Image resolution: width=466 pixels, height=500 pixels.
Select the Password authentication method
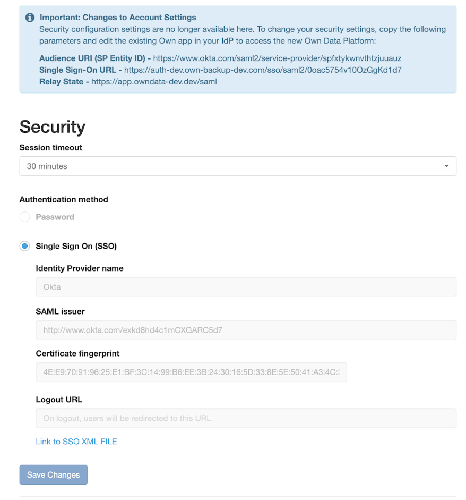coord(24,217)
